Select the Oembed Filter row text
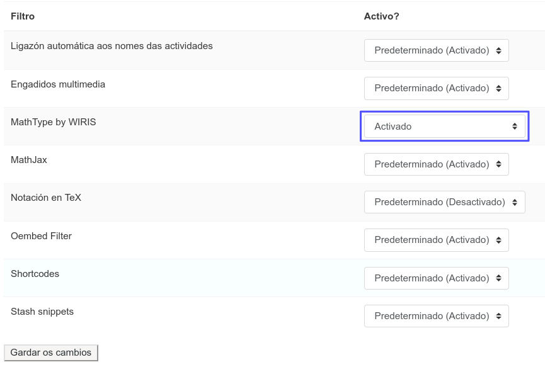This screenshot has height=367, width=545. pyautogui.click(x=41, y=236)
